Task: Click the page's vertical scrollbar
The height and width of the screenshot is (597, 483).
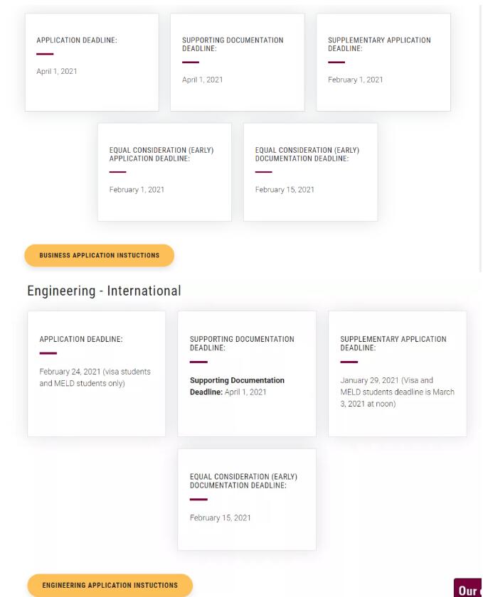Action: [481, 142]
